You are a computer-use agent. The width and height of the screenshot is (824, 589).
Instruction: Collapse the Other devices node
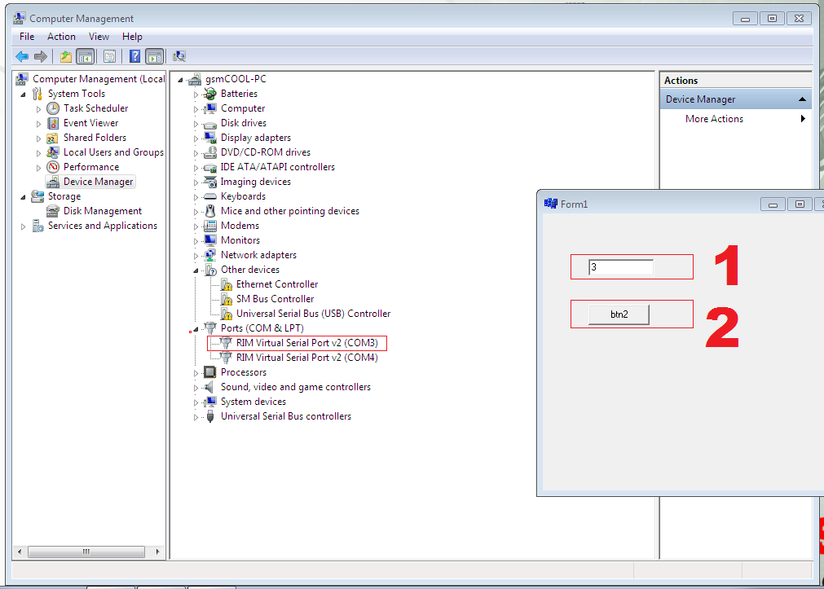click(196, 270)
